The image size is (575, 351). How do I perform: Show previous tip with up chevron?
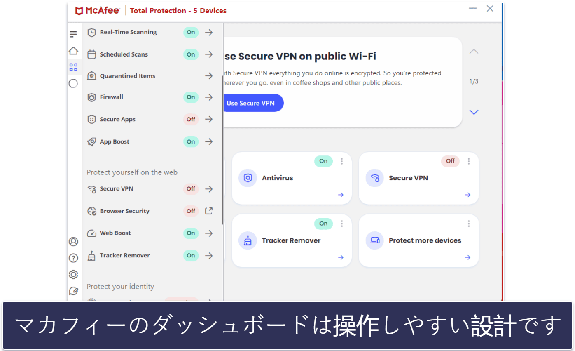(x=474, y=52)
